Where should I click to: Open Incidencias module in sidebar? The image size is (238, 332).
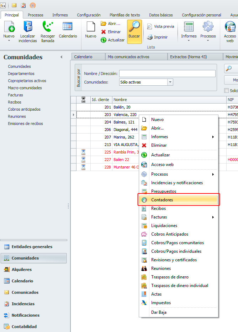[x=34, y=304]
